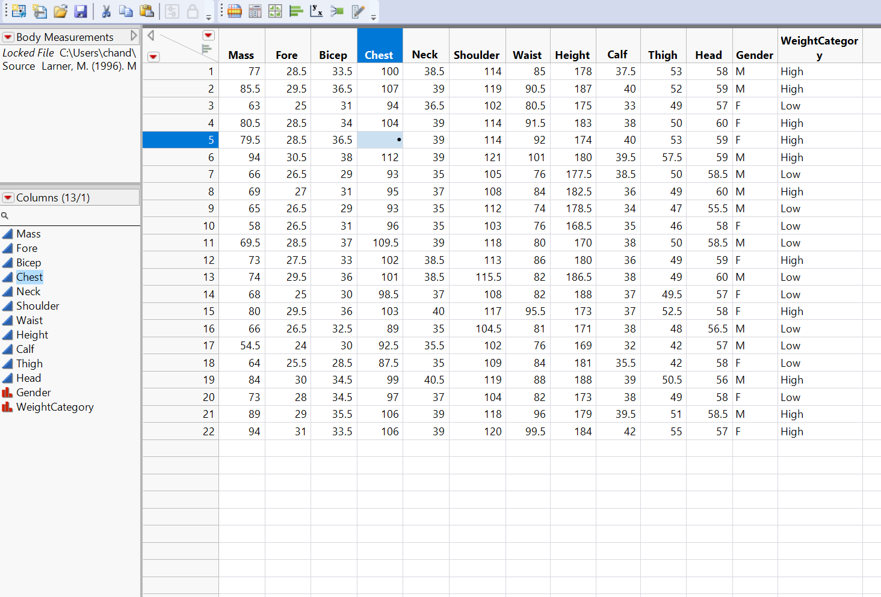881x597 pixels.
Task: Click the Neck cell reading 40.5
Action: click(x=426, y=380)
